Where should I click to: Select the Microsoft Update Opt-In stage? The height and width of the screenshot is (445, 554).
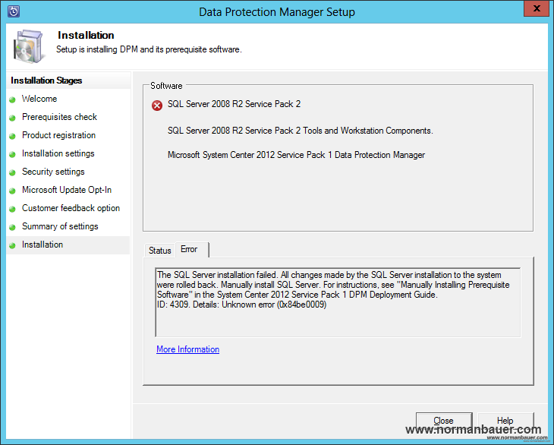pyautogui.click(x=67, y=190)
